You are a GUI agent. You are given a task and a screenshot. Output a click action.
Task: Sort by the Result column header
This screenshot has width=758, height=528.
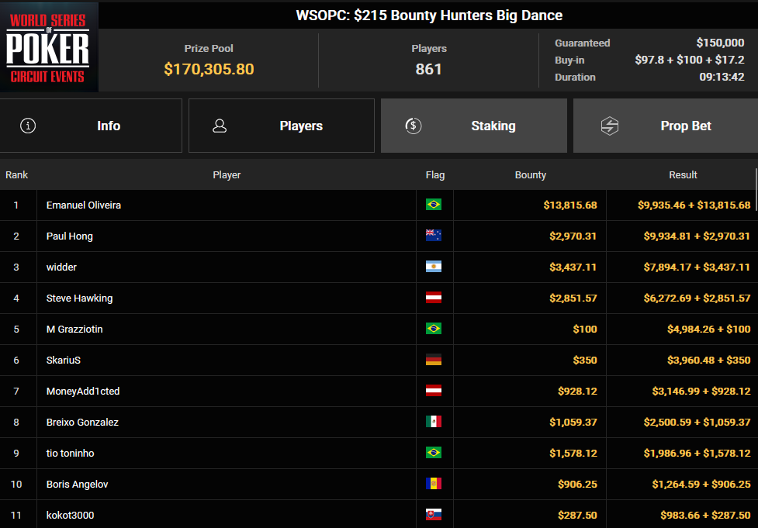coord(683,175)
